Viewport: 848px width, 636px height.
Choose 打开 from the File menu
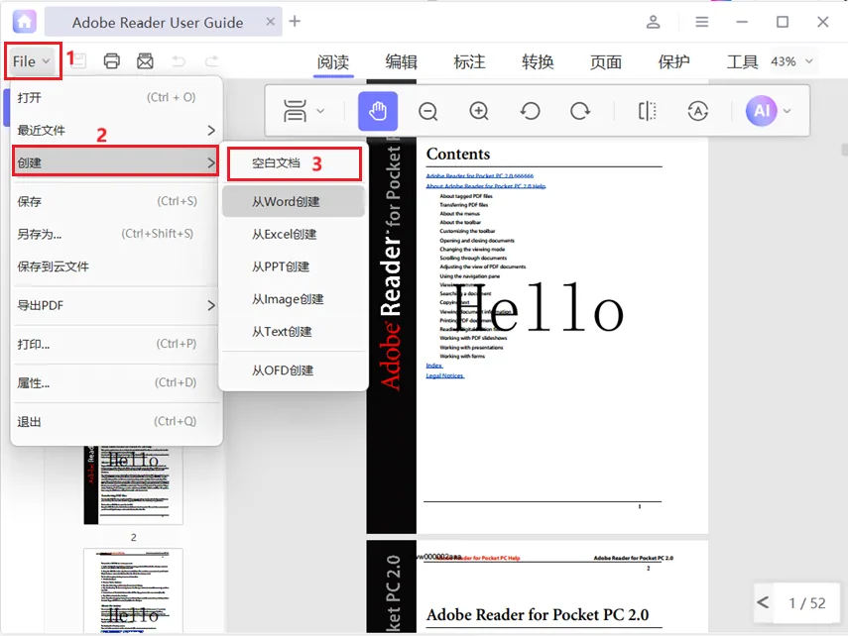(115, 97)
